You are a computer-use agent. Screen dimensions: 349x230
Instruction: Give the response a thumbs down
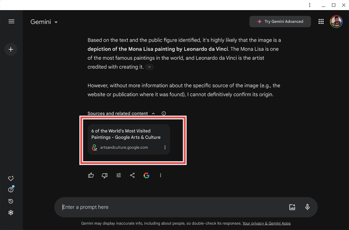tap(105, 175)
